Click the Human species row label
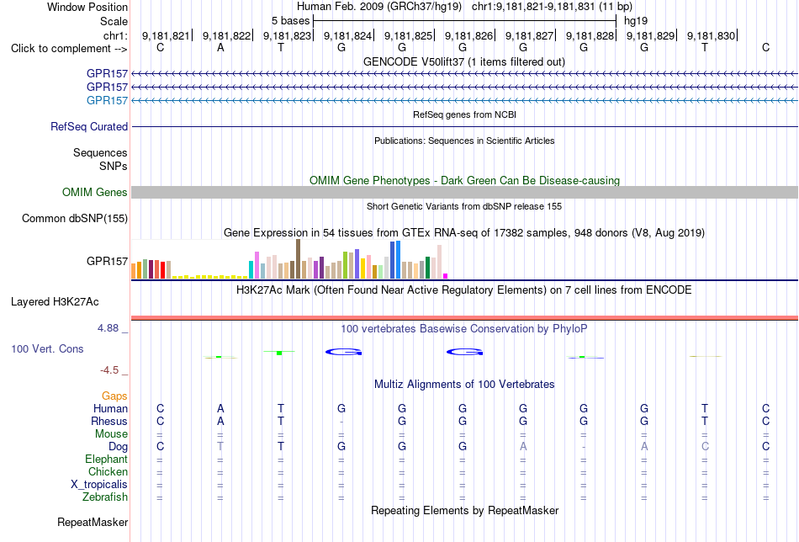The image size is (799, 542). [110, 408]
